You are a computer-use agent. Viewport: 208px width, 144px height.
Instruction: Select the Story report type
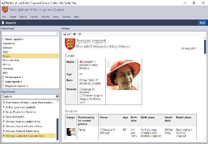[x=31, y=52]
